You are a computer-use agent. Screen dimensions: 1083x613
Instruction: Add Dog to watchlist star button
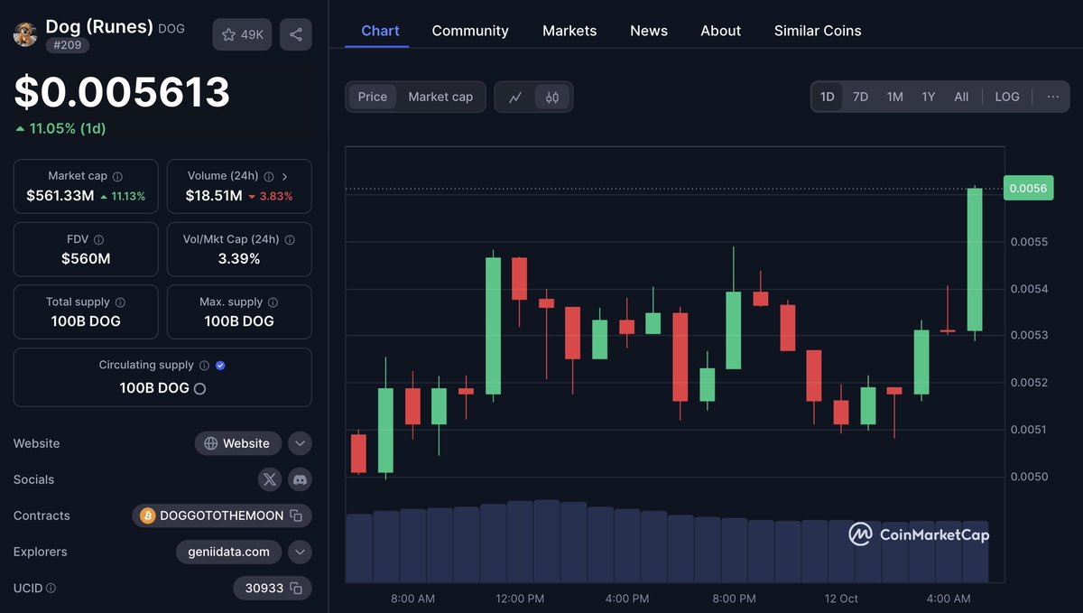click(242, 34)
